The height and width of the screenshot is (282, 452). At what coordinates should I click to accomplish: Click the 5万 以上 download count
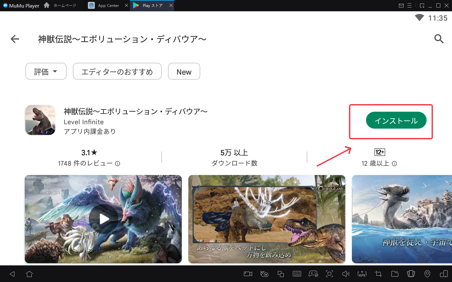(234, 153)
